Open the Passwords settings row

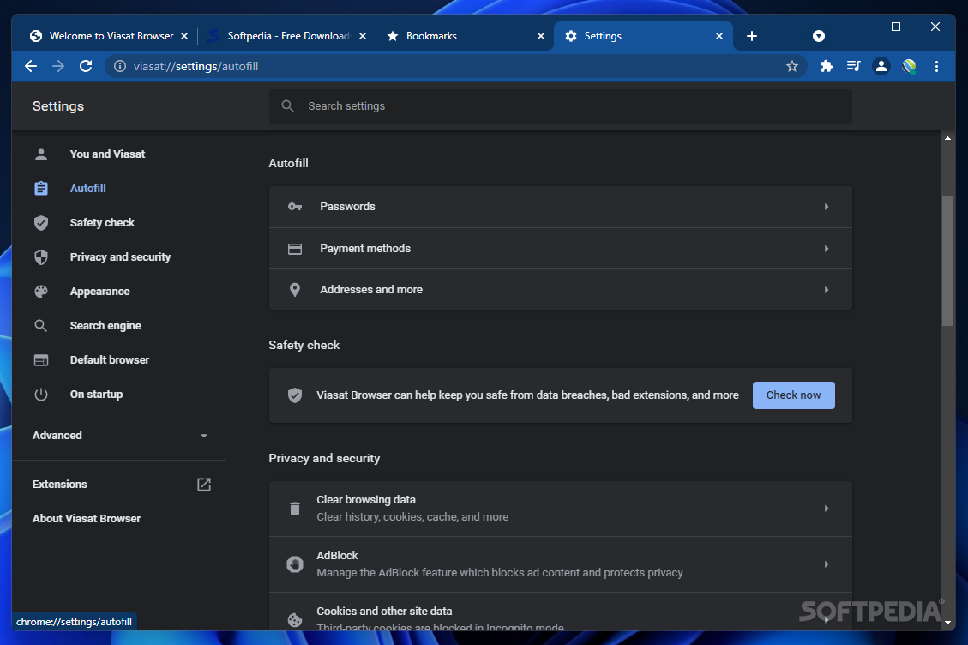coord(561,207)
